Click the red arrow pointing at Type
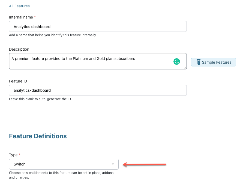 coord(145,164)
